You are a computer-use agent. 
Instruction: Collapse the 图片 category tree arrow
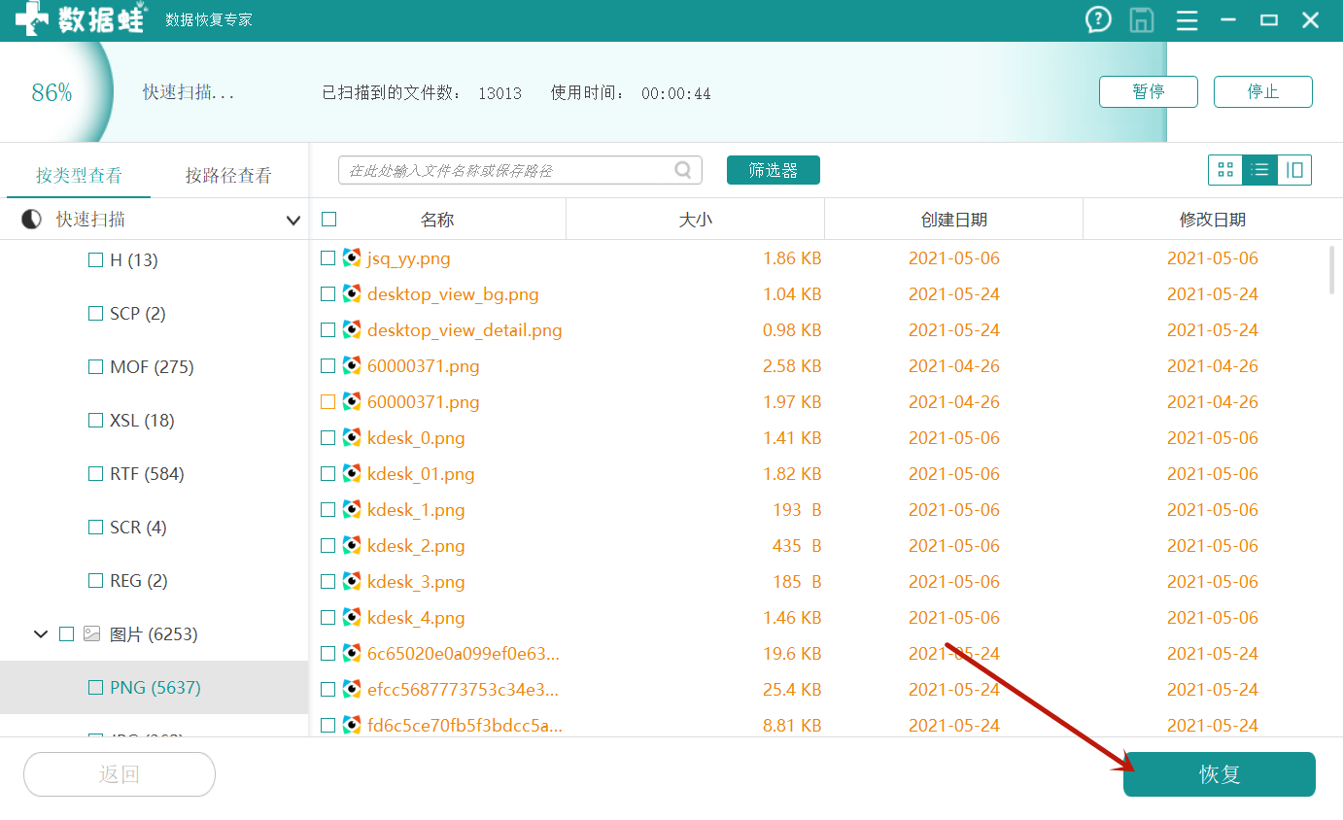(x=41, y=634)
